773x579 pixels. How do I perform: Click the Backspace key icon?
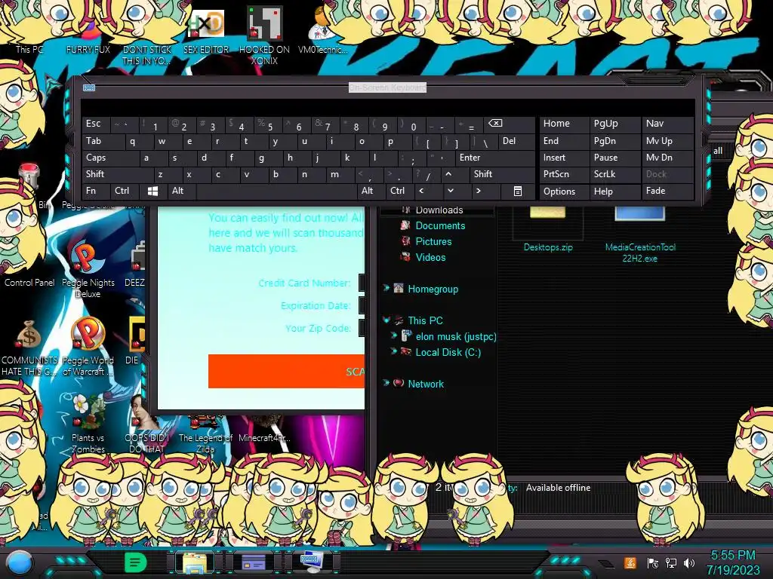[495, 123]
